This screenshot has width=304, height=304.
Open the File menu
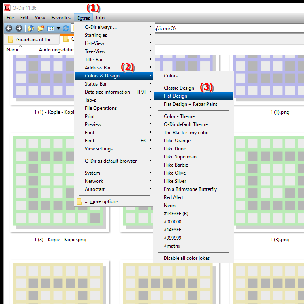[x=10, y=18]
